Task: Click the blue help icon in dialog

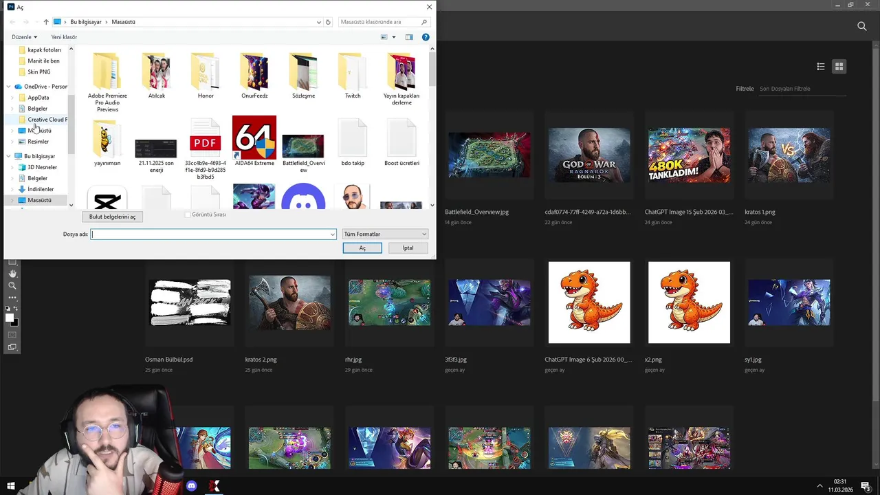Action: [426, 37]
